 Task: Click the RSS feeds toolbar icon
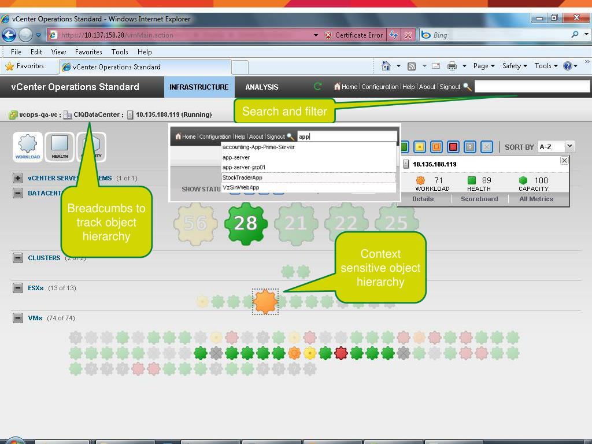click(x=412, y=66)
